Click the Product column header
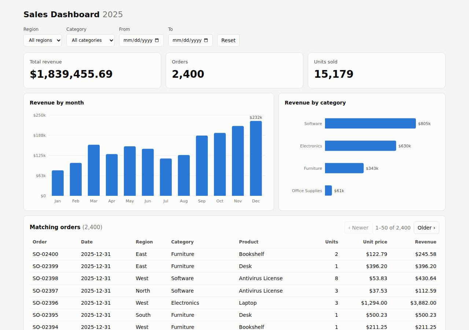The height and width of the screenshot is (330, 469). [249, 242]
